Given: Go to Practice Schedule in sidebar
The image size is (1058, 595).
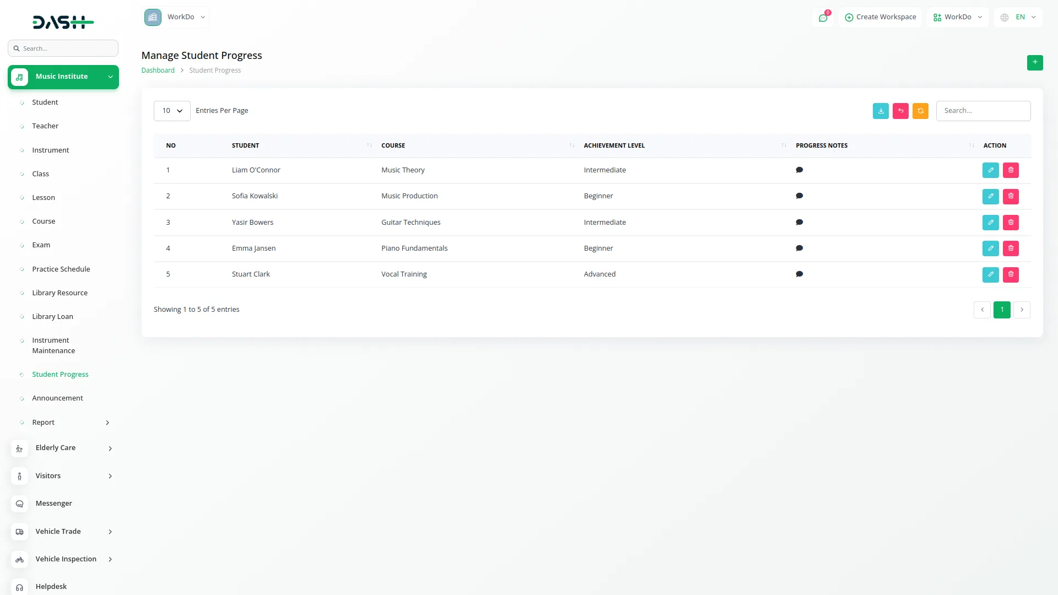Looking at the screenshot, I should [x=61, y=269].
